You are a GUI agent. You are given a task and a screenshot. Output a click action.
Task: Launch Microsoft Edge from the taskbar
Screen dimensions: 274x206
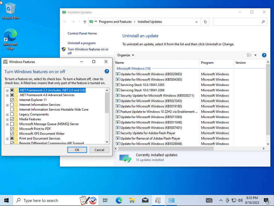pyautogui.click(x=119, y=200)
